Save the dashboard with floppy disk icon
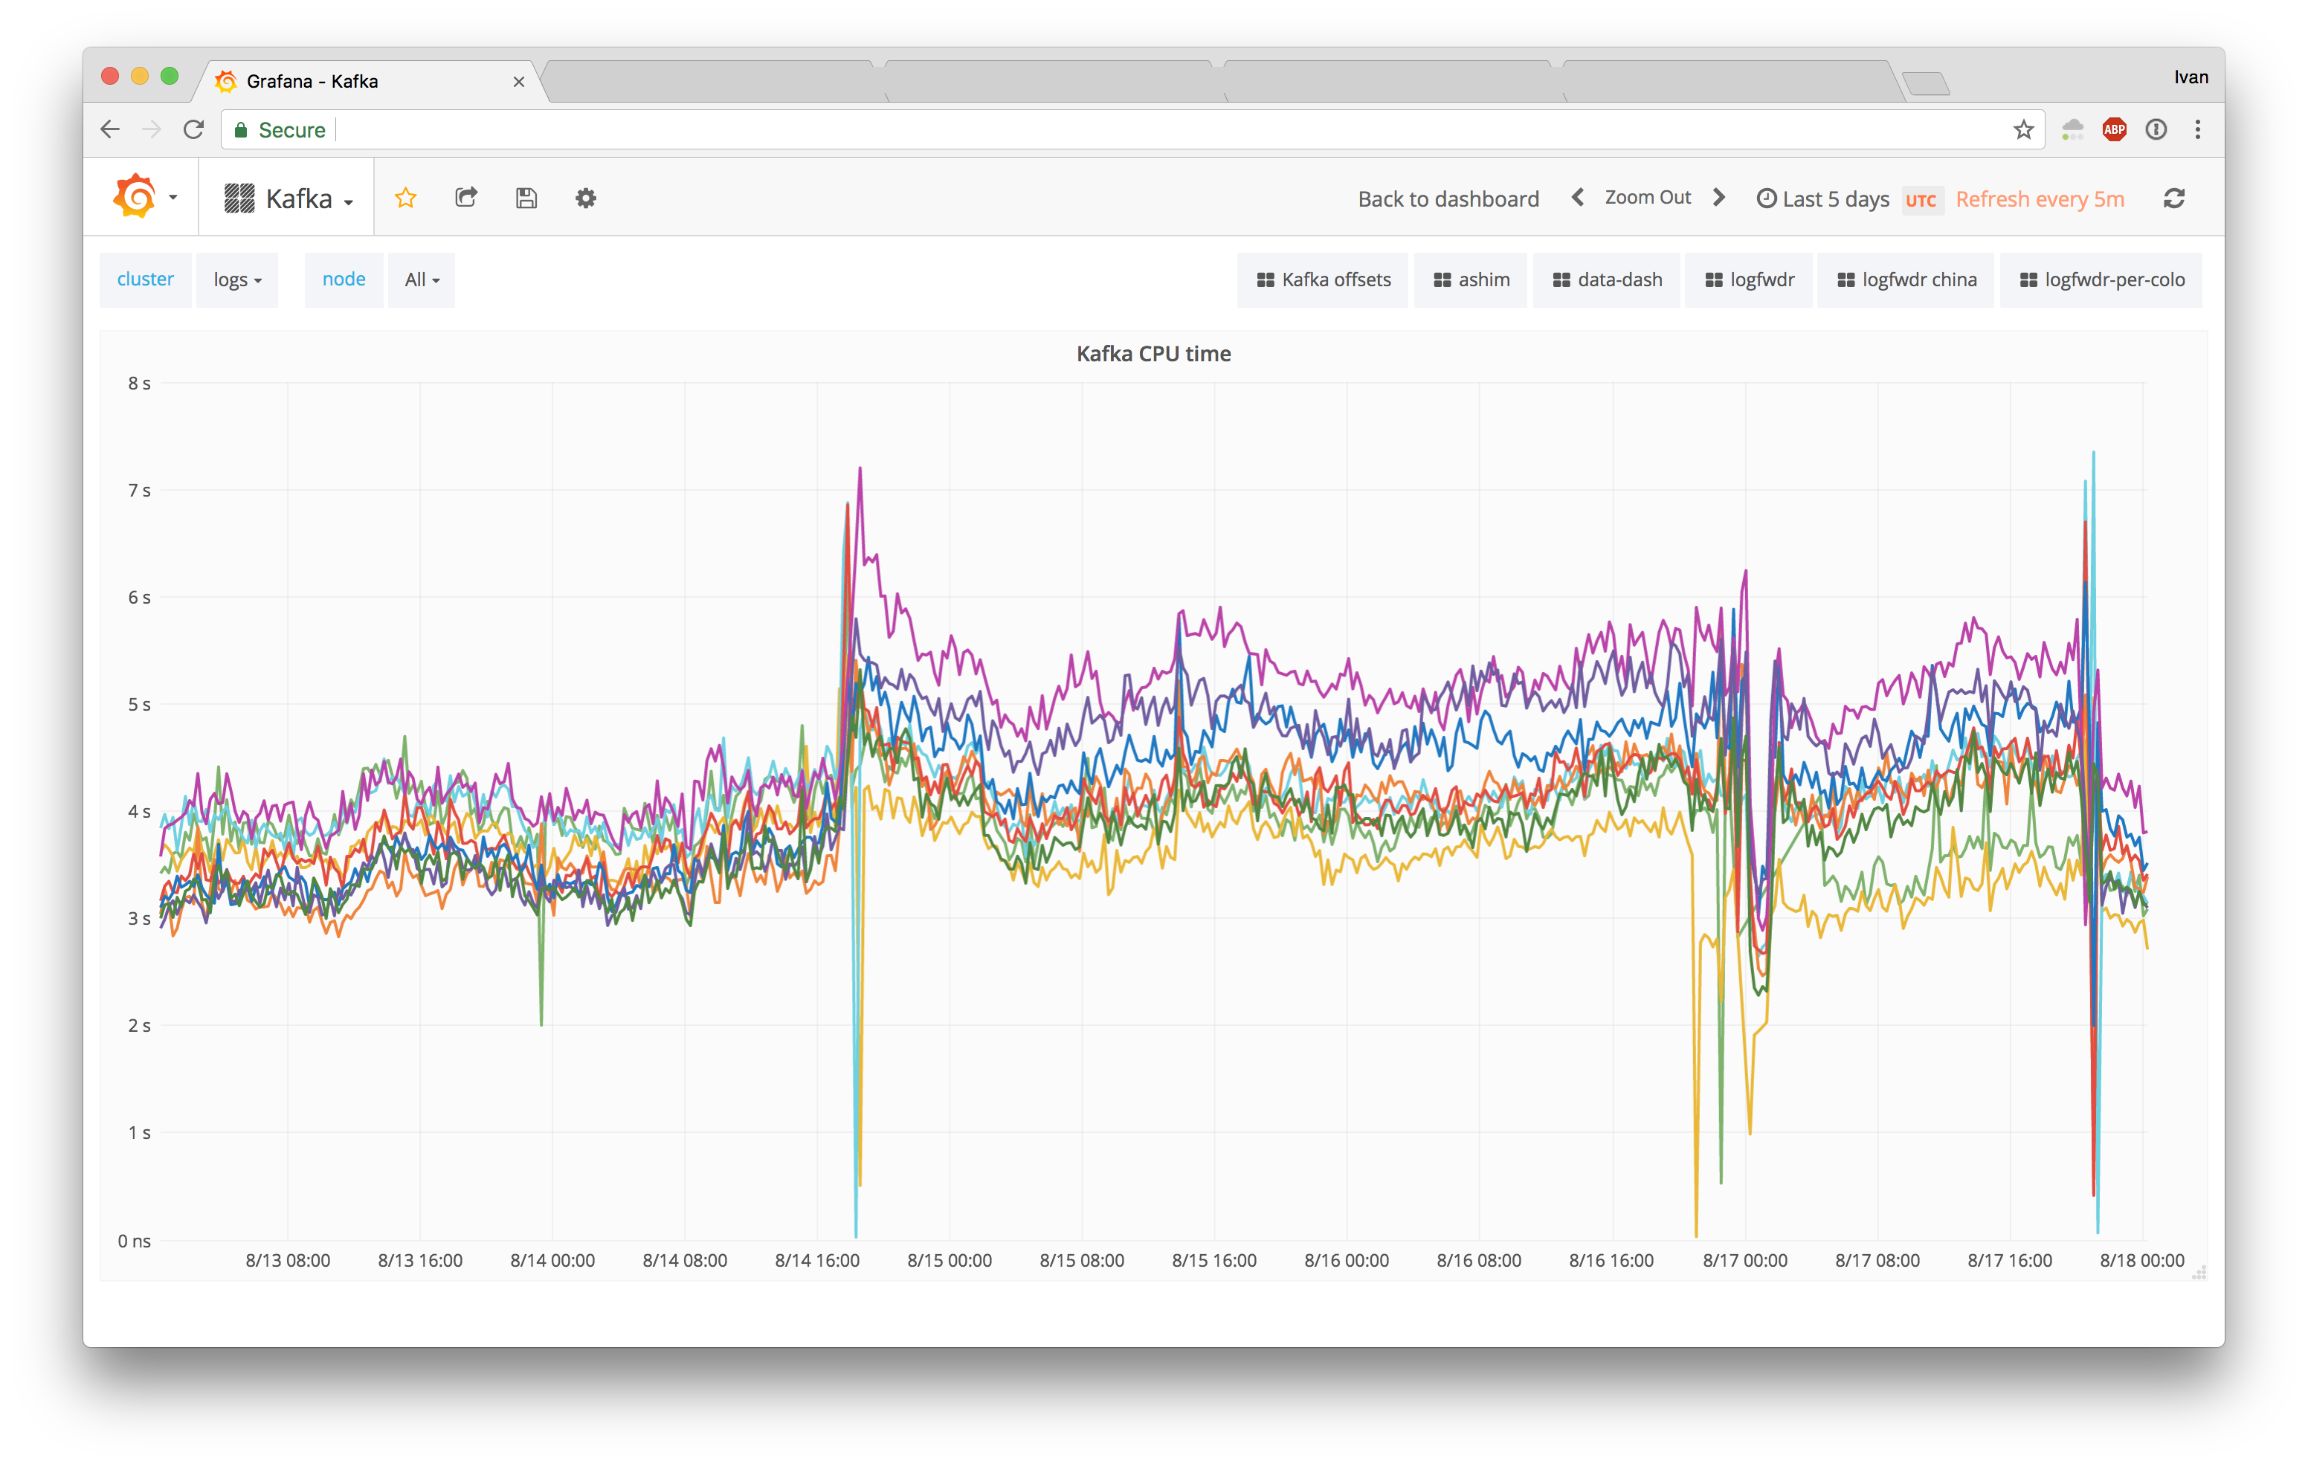2308x1466 pixels. point(526,198)
